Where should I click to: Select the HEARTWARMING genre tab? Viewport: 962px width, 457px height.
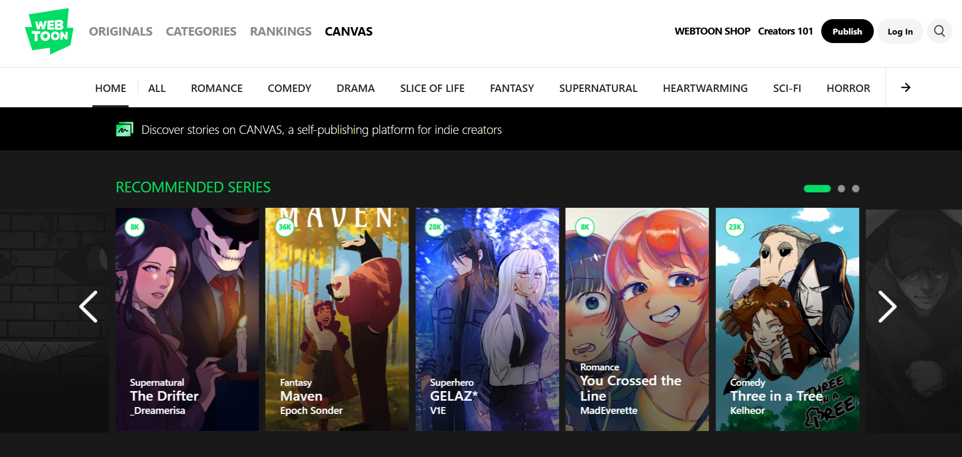(x=705, y=88)
